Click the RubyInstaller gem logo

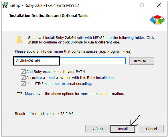[x=157, y=20]
